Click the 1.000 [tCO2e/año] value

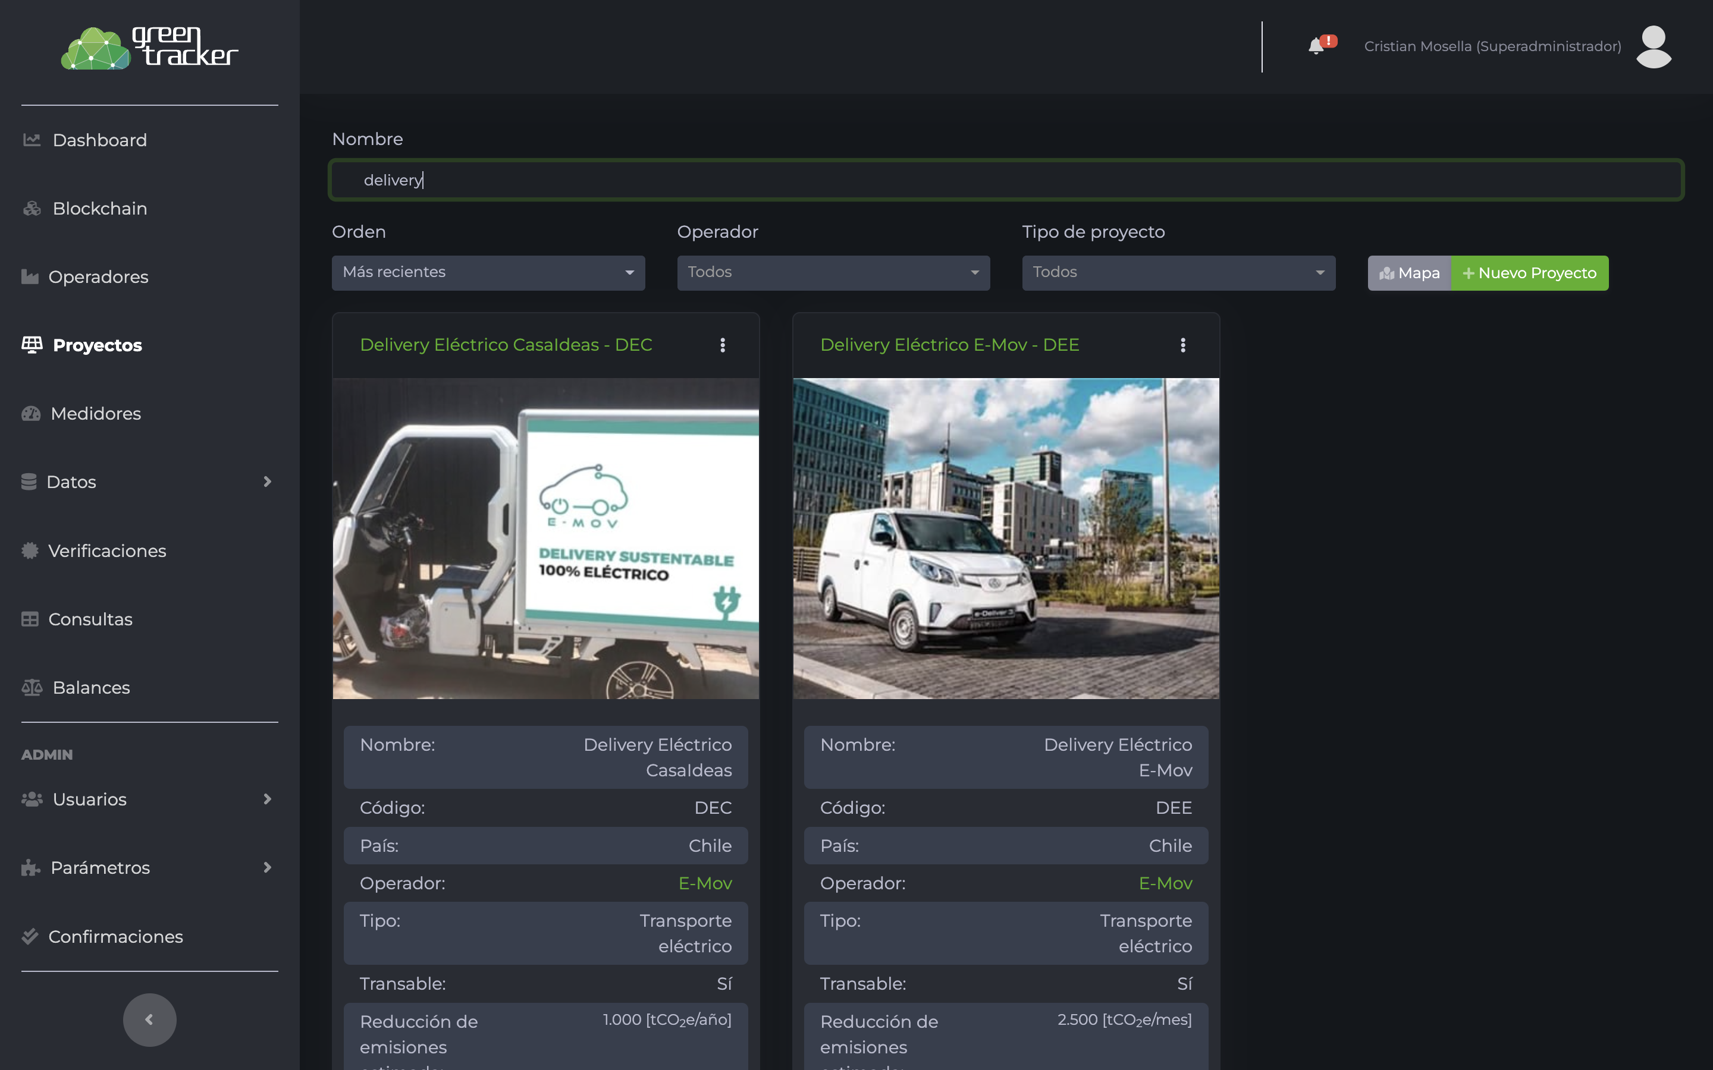click(x=667, y=1019)
